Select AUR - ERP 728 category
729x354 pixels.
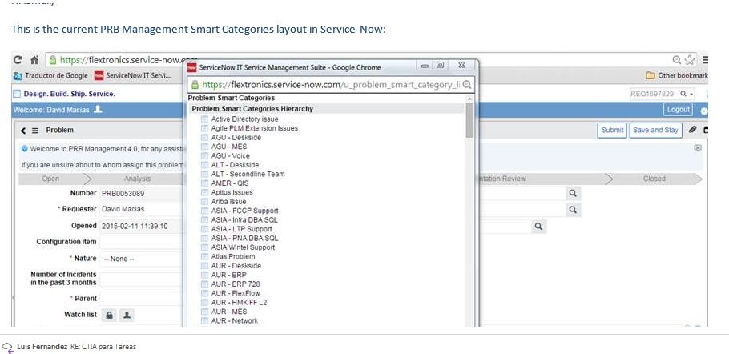(x=236, y=284)
